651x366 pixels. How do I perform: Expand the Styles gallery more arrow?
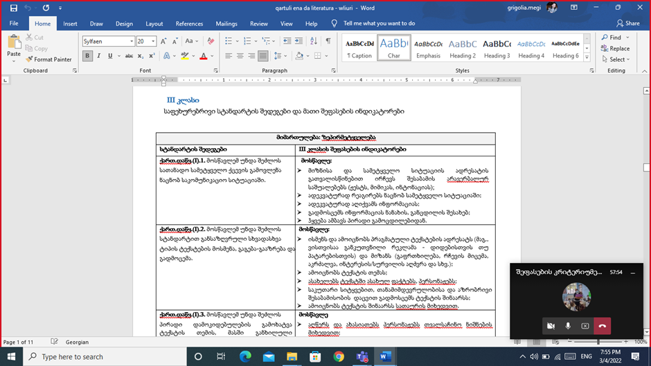[587, 57]
